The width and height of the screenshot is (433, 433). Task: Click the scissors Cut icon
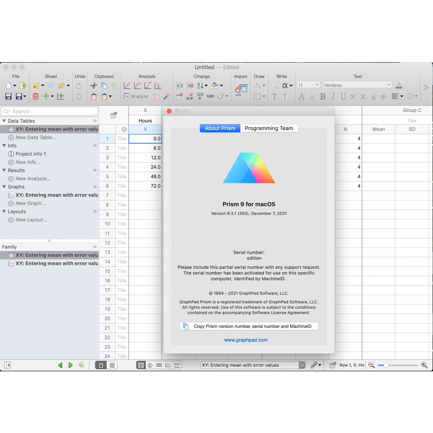(94, 86)
